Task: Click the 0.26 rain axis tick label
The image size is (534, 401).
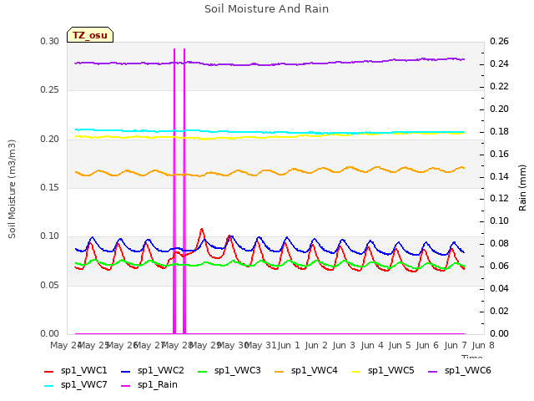Action: 499,42
